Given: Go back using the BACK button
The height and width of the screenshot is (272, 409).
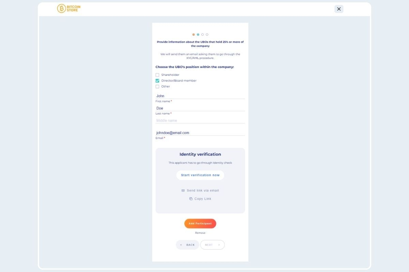Looking at the screenshot, I should [x=187, y=245].
